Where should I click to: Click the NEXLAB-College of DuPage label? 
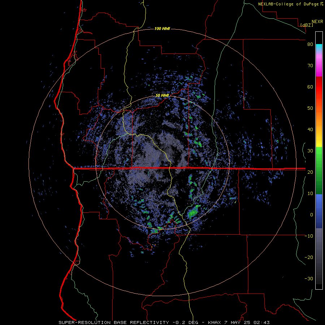291,4
